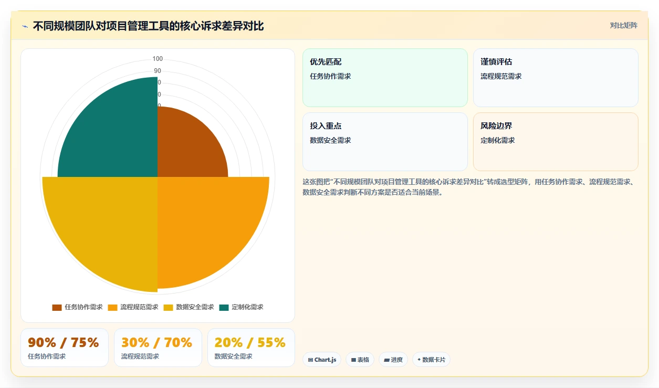The height and width of the screenshot is (388, 659).
Task: Click the Chart.js tag chip
Action: click(x=322, y=360)
